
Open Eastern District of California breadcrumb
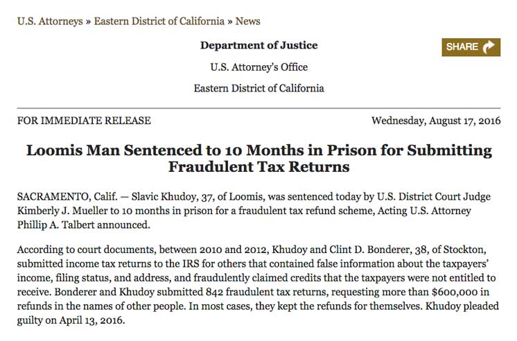tap(159, 21)
